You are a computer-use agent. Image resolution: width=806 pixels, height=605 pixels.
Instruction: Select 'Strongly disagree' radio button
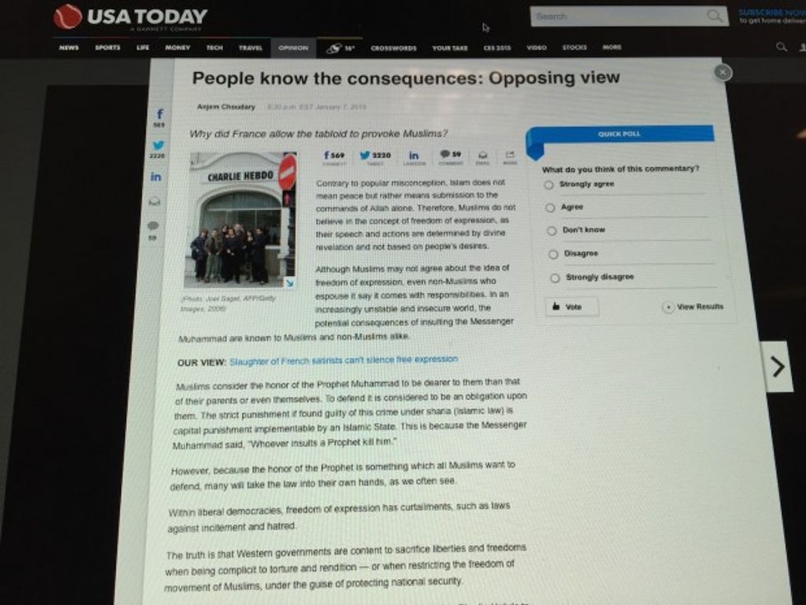point(554,278)
